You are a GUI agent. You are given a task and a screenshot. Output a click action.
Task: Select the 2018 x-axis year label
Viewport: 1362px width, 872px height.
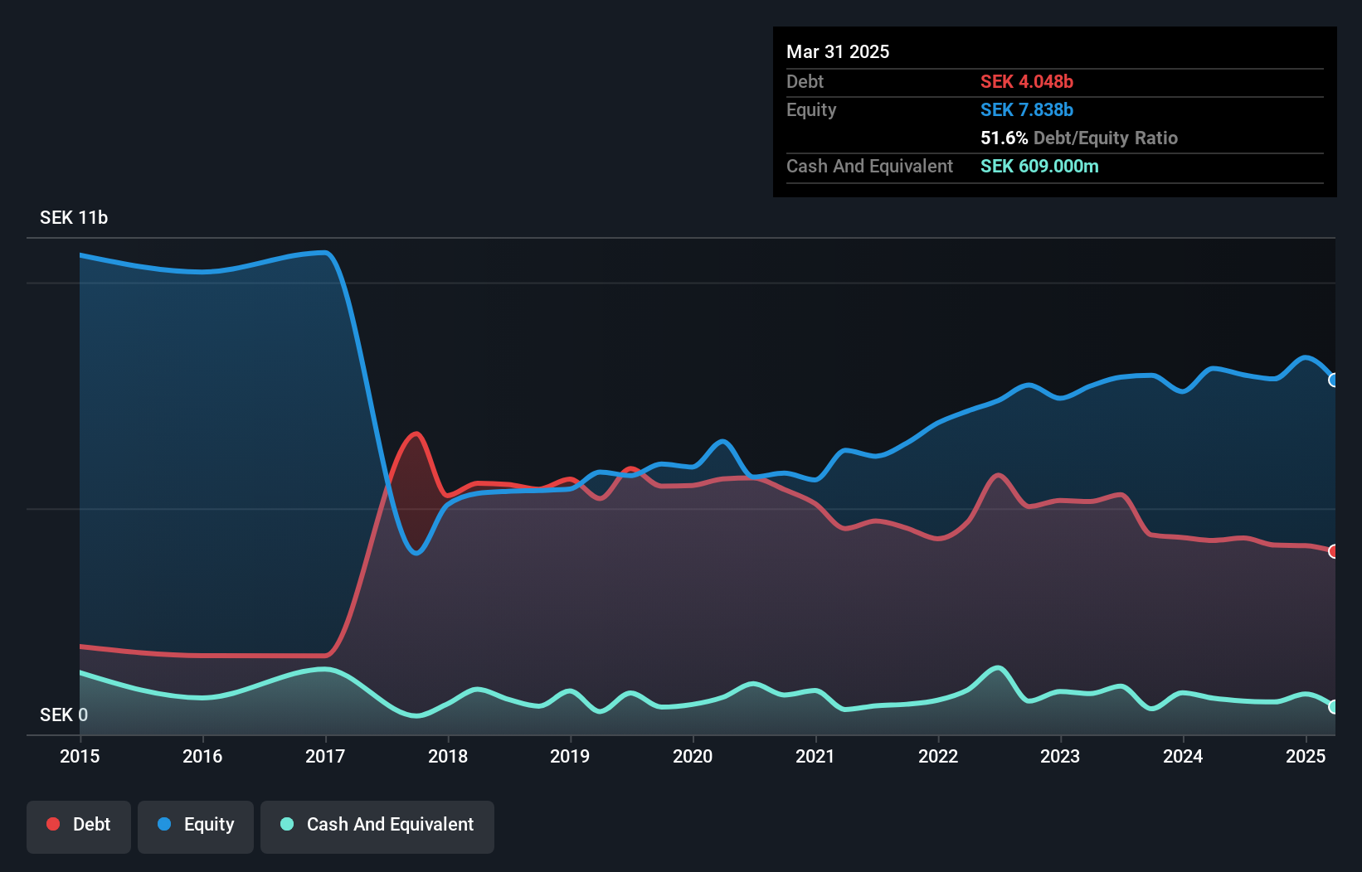(x=448, y=756)
